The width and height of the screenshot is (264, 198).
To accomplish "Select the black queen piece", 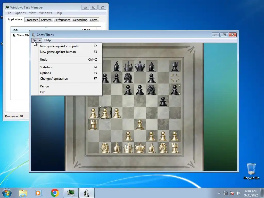I will 128,66.
